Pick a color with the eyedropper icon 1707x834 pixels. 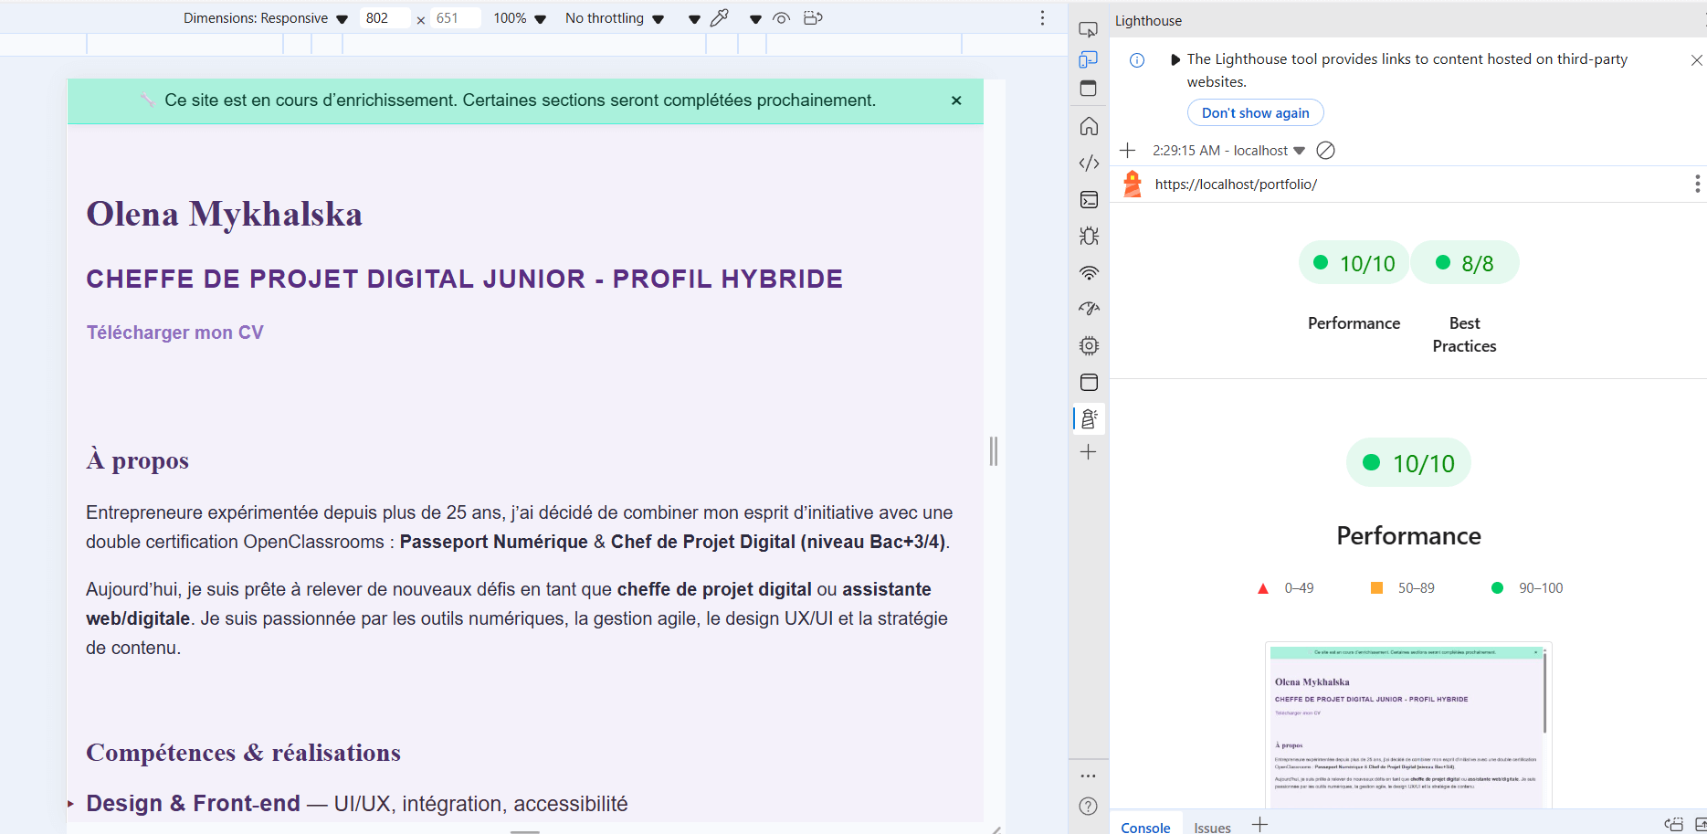720,17
